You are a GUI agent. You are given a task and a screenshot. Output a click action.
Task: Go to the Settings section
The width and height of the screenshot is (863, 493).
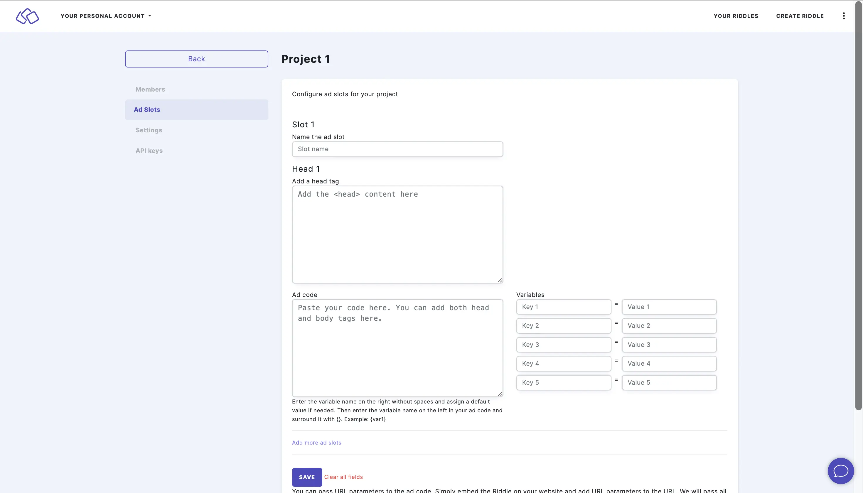[x=149, y=130]
